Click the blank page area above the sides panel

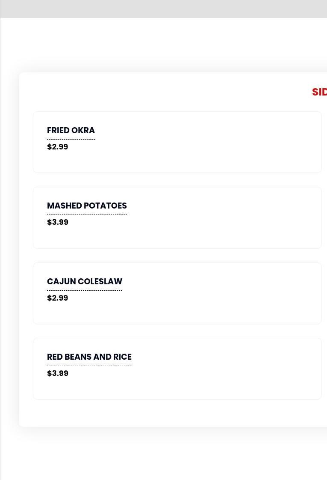pos(171,45)
